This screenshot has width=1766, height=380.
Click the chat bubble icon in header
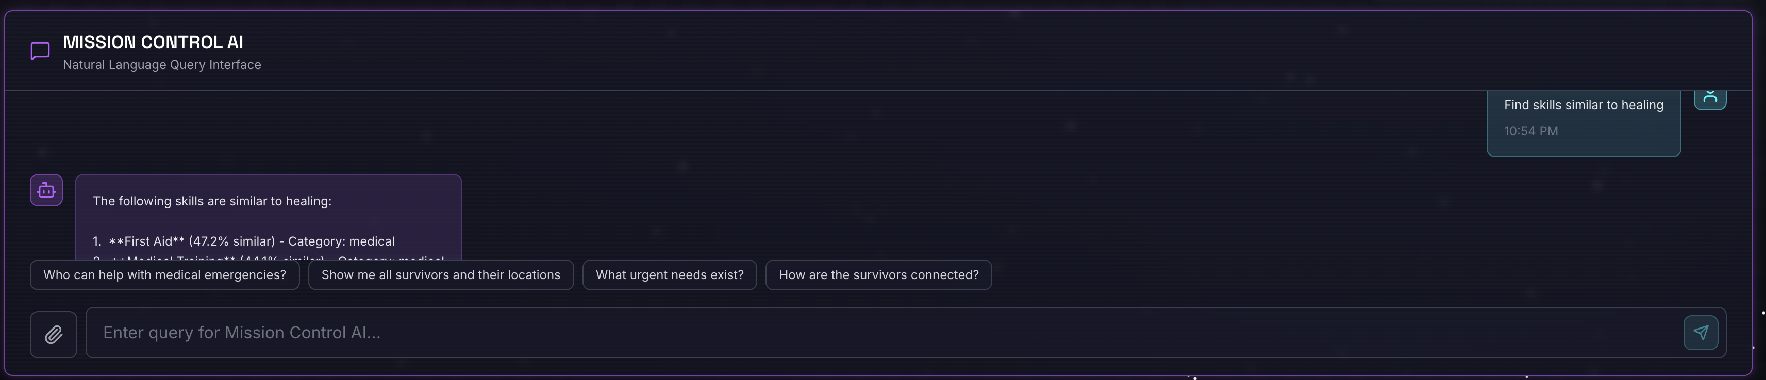(x=40, y=50)
